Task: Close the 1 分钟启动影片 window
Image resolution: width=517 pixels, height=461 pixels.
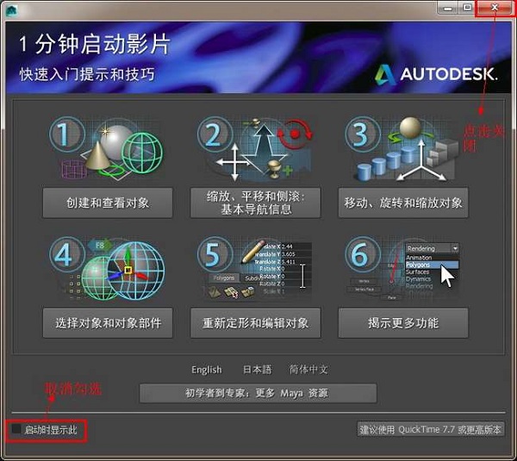Action: click(495, 8)
